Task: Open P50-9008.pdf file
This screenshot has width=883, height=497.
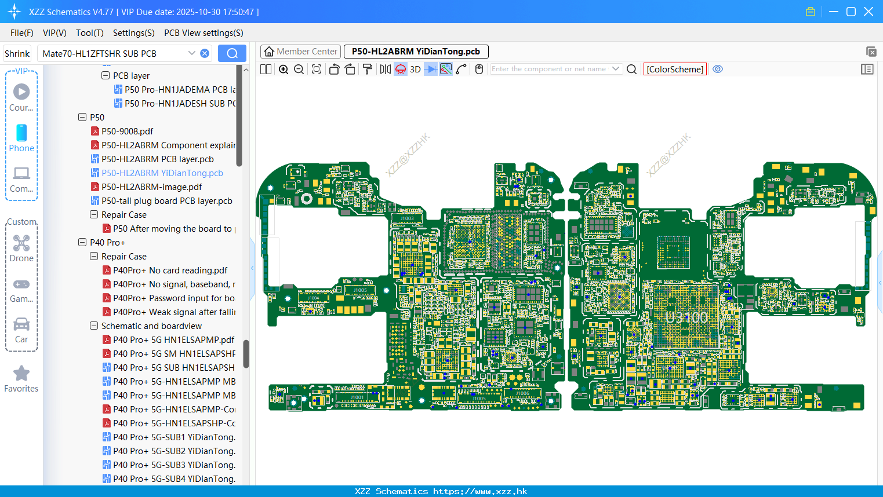Action: (x=127, y=131)
